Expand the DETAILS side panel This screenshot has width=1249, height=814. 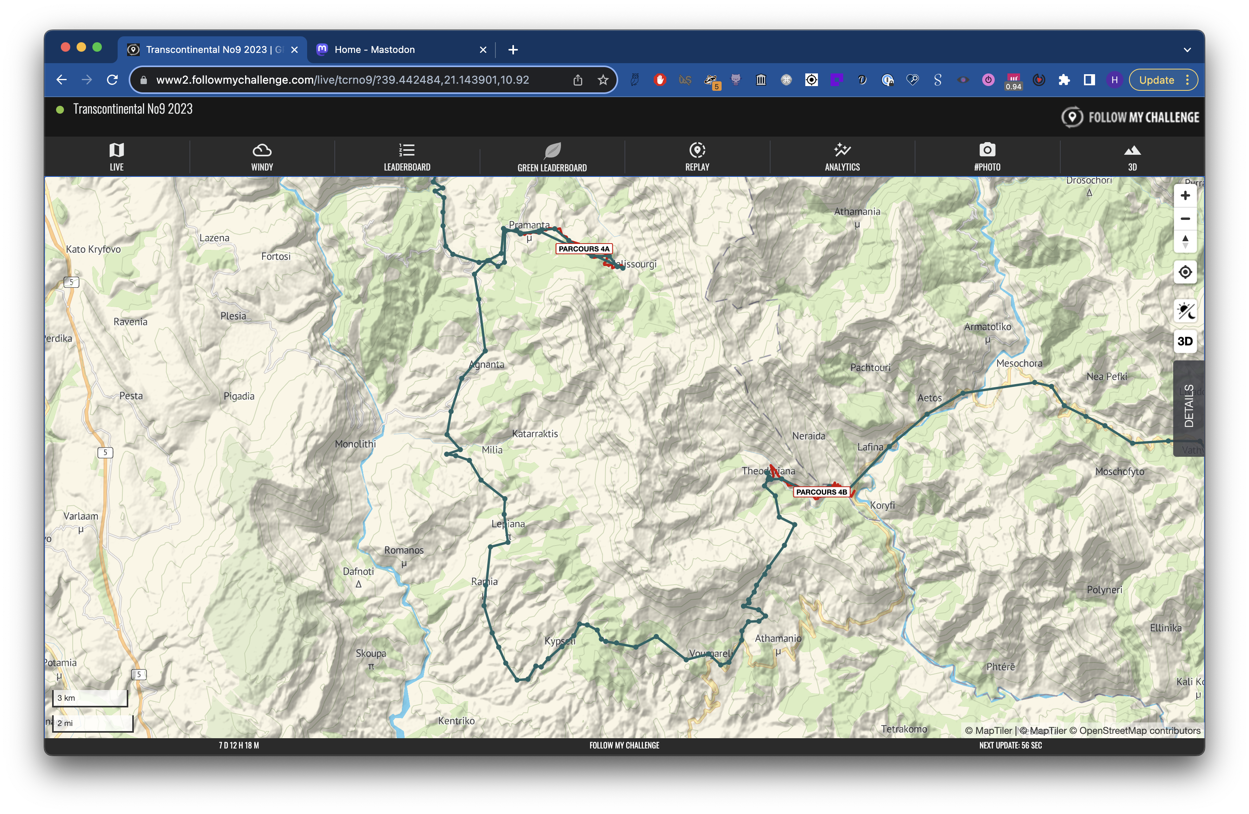pyautogui.click(x=1189, y=408)
